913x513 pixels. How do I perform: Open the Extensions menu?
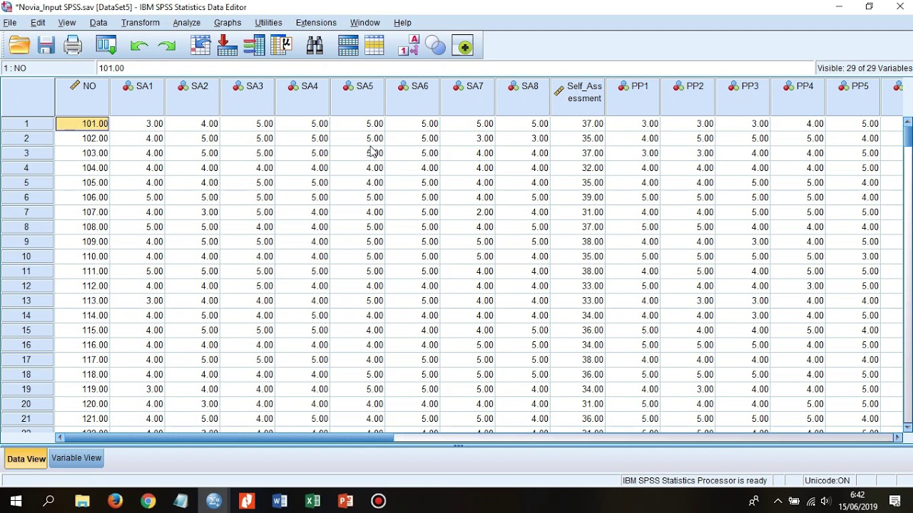316,23
